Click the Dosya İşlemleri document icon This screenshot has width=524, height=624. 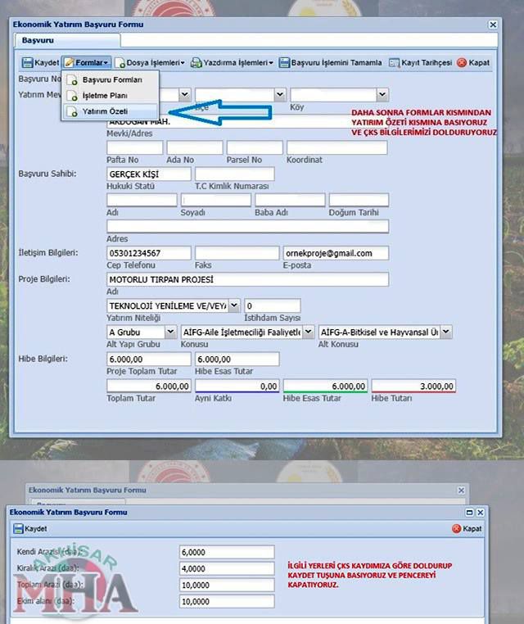[120, 63]
